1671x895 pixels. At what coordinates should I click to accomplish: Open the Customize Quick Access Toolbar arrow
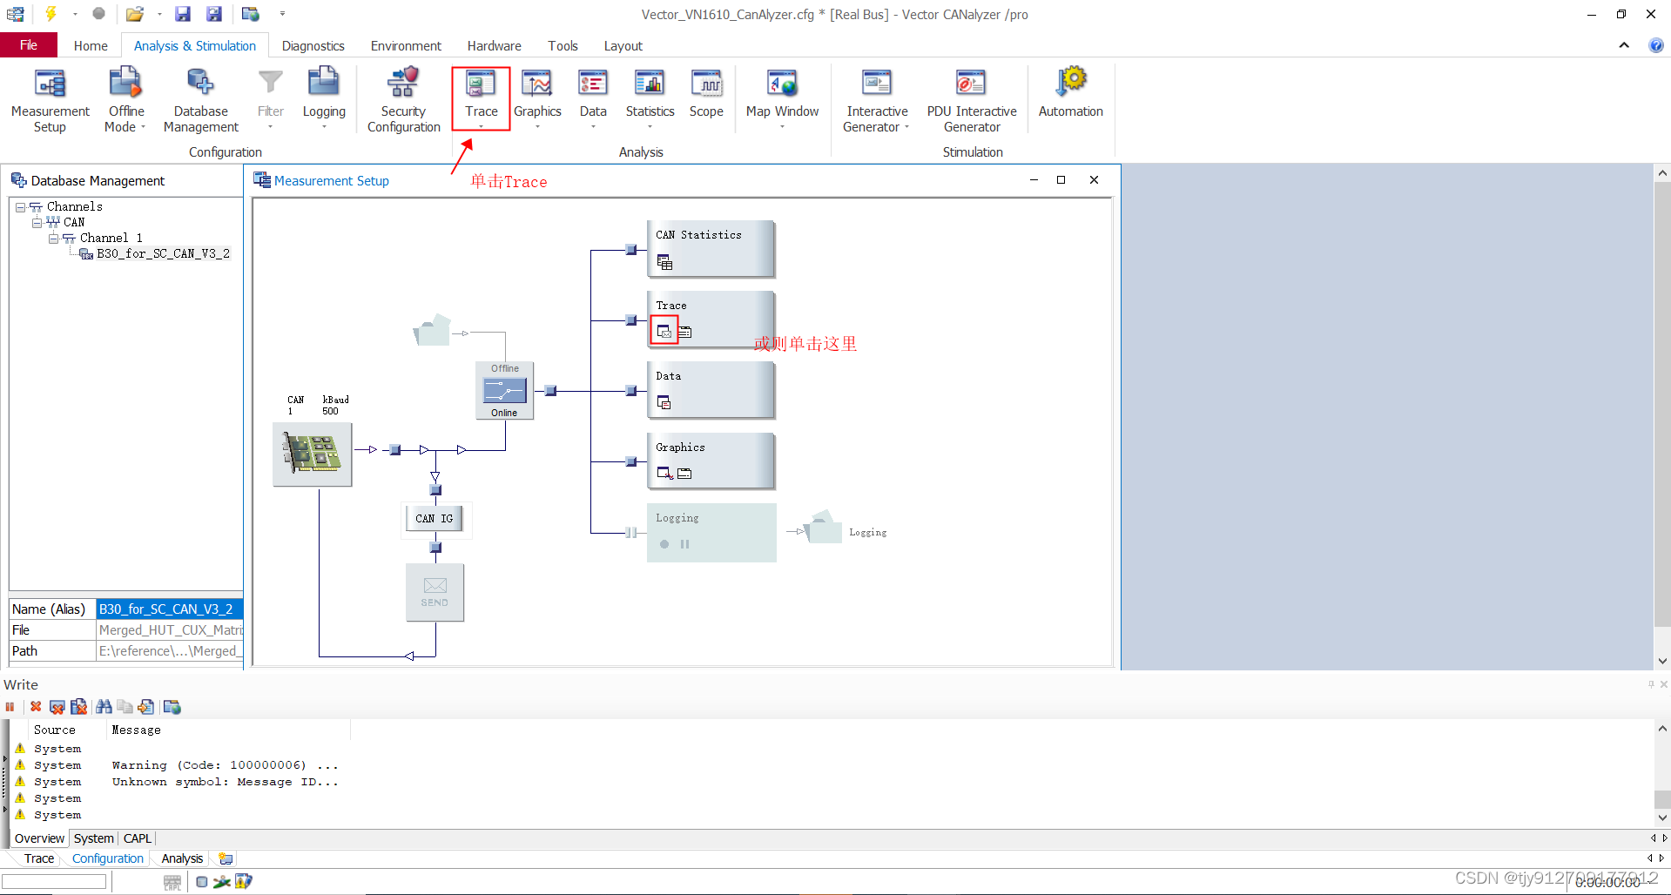282,14
